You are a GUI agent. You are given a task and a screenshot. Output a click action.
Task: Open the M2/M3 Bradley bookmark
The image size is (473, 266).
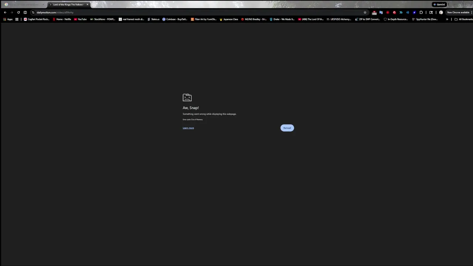(x=253, y=19)
